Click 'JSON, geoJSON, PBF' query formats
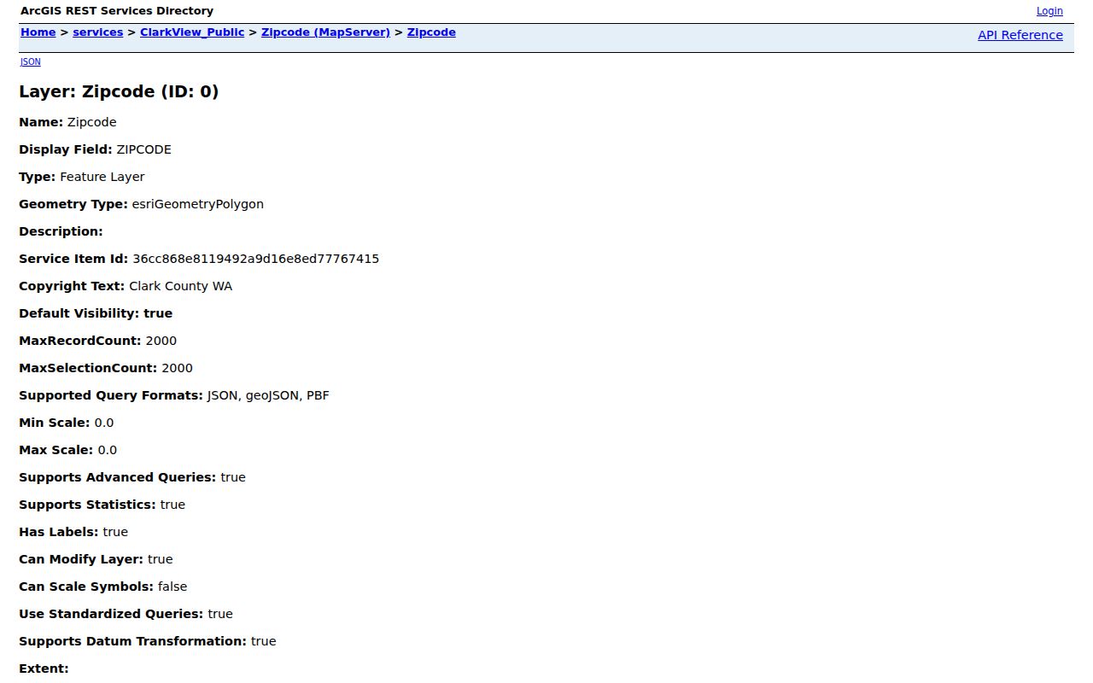This screenshot has height=683, width=1093. (268, 395)
